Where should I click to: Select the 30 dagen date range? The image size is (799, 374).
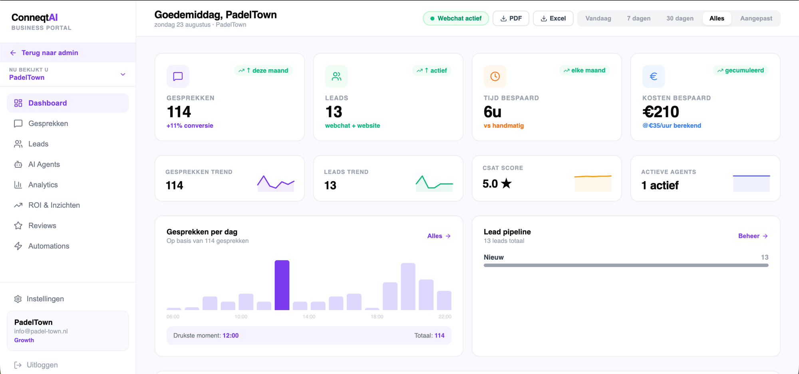(680, 18)
